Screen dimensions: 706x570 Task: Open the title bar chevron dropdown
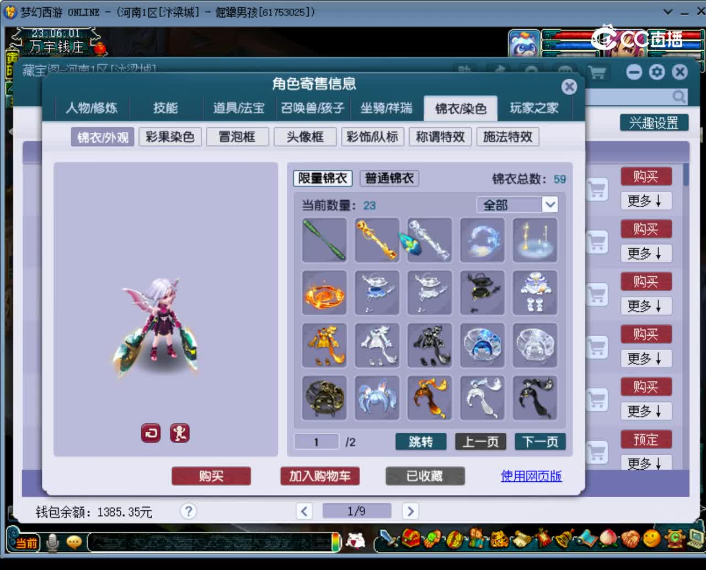point(668,12)
